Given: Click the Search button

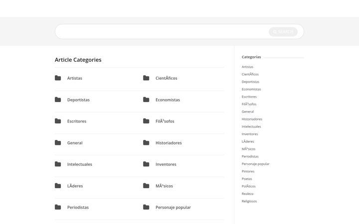Looking at the screenshot, I should tap(283, 31).
